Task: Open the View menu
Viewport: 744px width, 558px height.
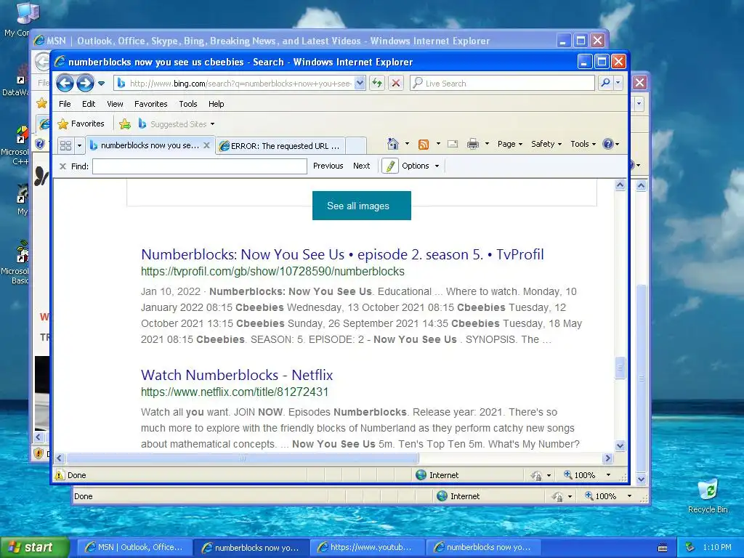Action: point(115,104)
